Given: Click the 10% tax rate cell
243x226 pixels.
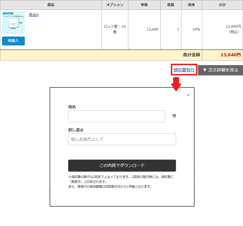Looking at the screenshot, I should click(x=196, y=29).
